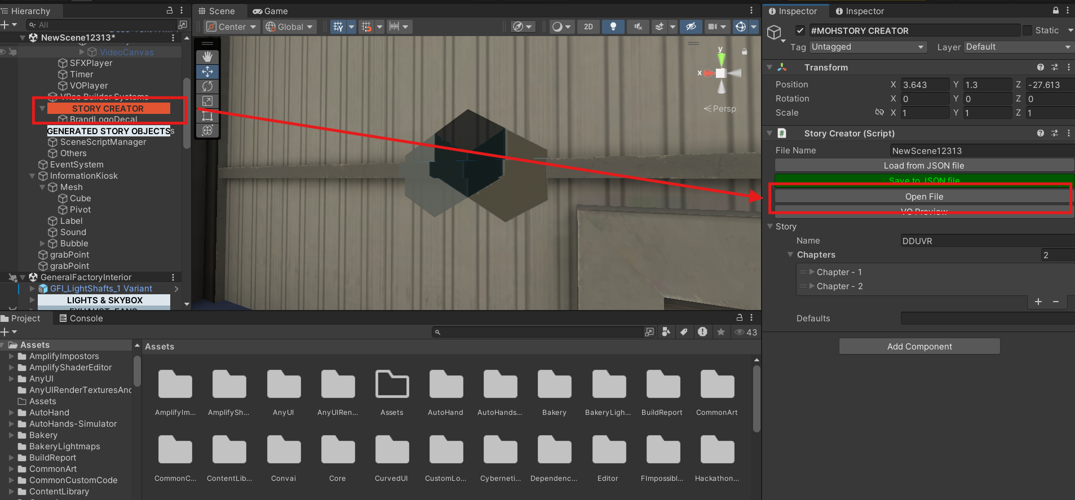Mute scene audio with speaker icon
This screenshot has width=1075, height=500.
[638, 26]
